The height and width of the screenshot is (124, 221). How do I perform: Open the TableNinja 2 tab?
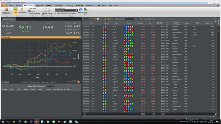pyautogui.click(x=59, y=6)
